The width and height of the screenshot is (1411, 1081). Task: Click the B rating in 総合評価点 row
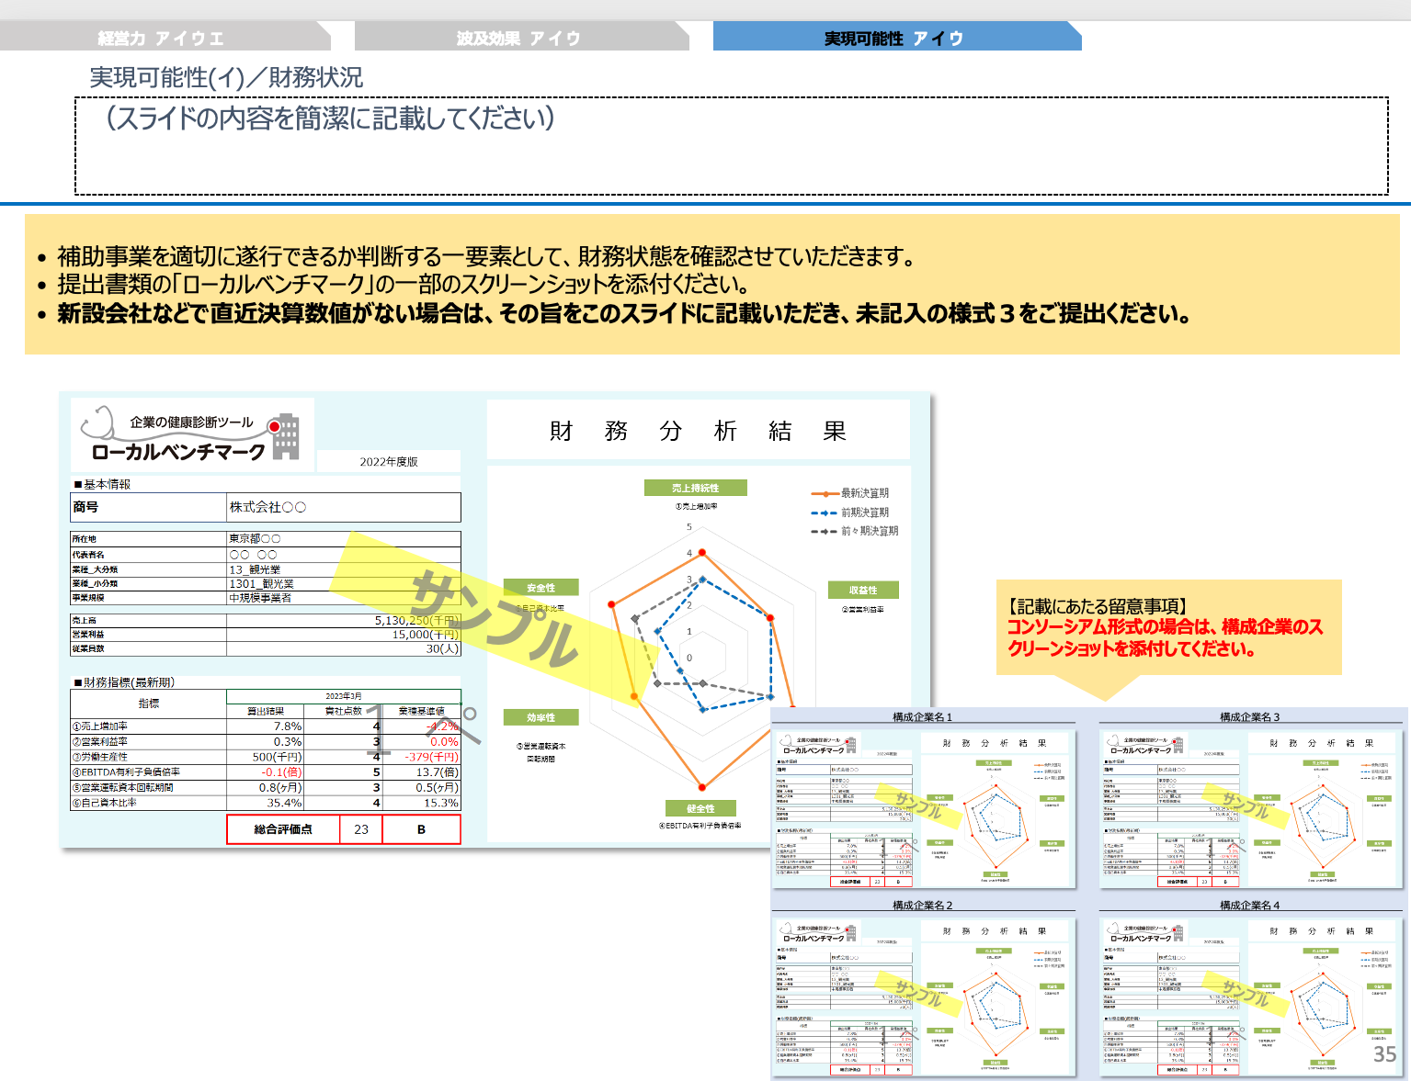[x=423, y=828]
